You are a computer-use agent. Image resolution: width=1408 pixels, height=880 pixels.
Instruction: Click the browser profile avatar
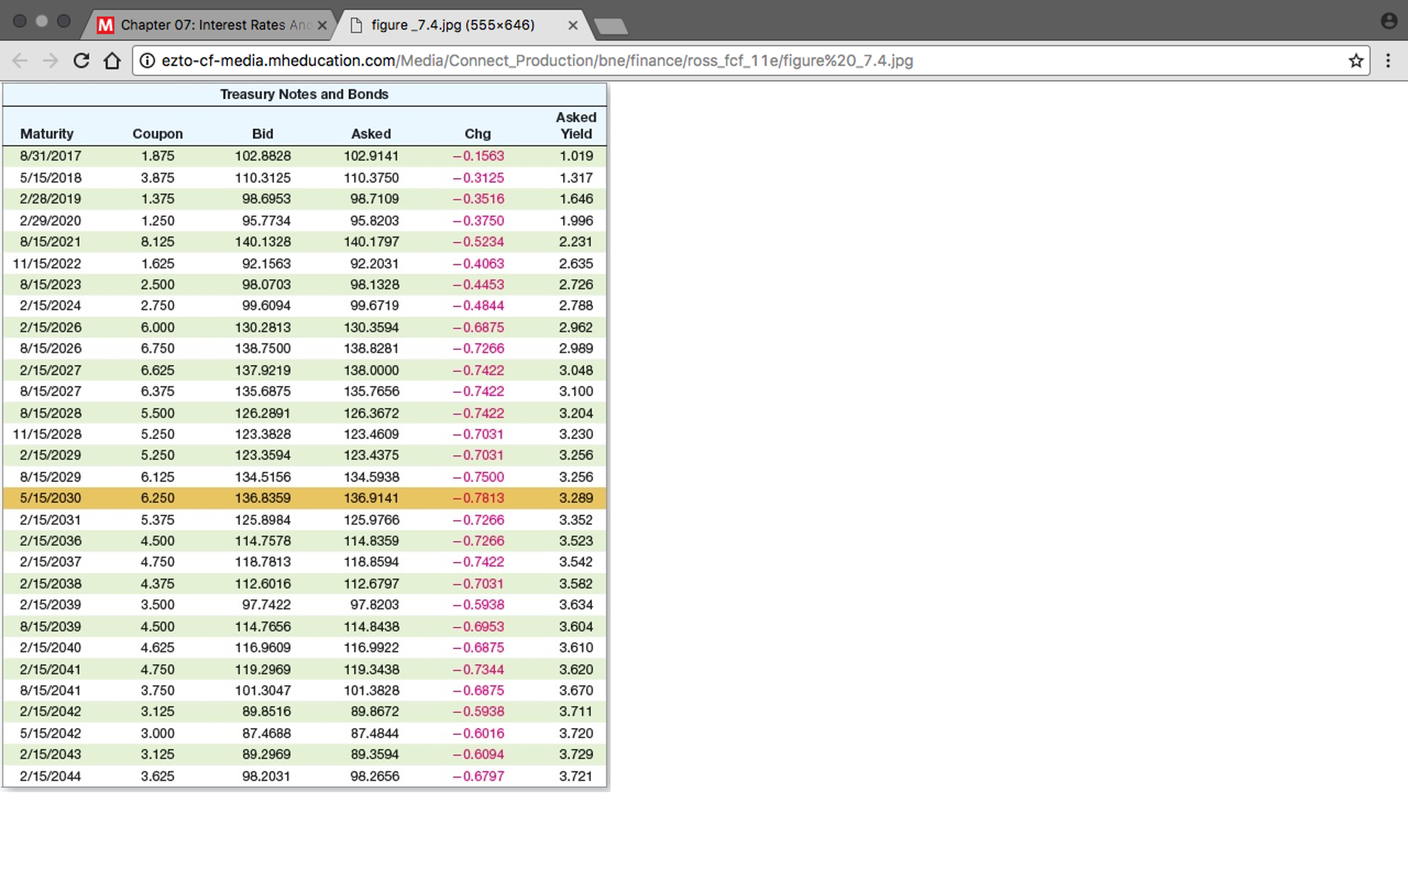coord(1388,20)
